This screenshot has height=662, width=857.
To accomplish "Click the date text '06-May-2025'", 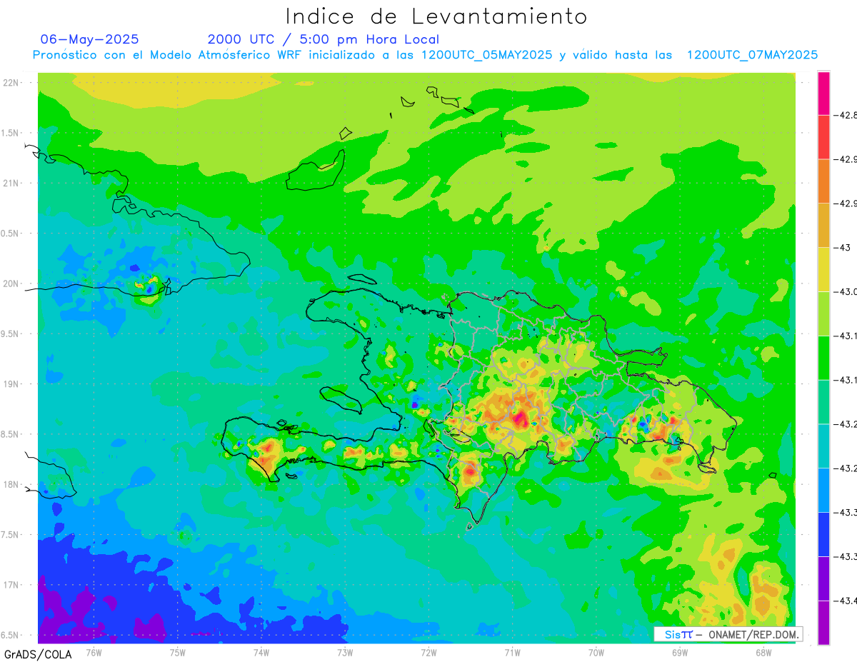I will coord(90,39).
